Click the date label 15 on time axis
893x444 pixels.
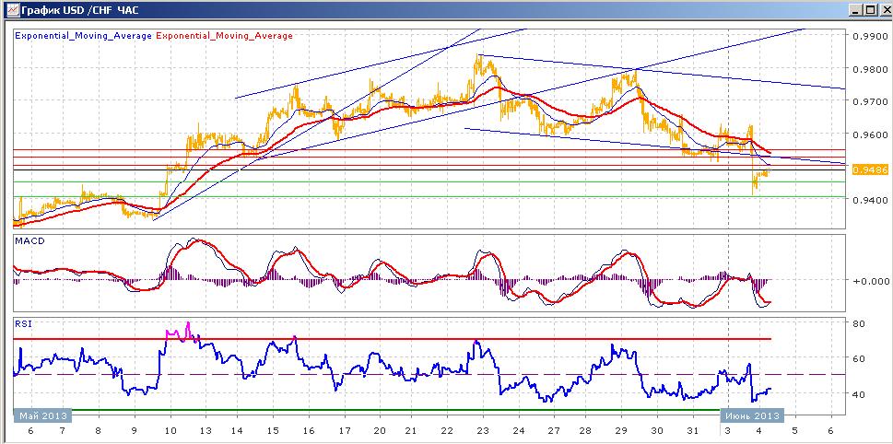click(x=273, y=431)
